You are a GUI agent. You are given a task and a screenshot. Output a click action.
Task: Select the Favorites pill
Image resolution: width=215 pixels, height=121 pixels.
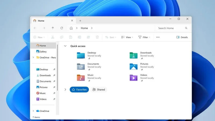point(79,90)
